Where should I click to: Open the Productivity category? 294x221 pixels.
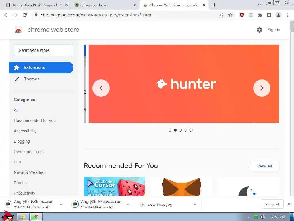(25, 193)
